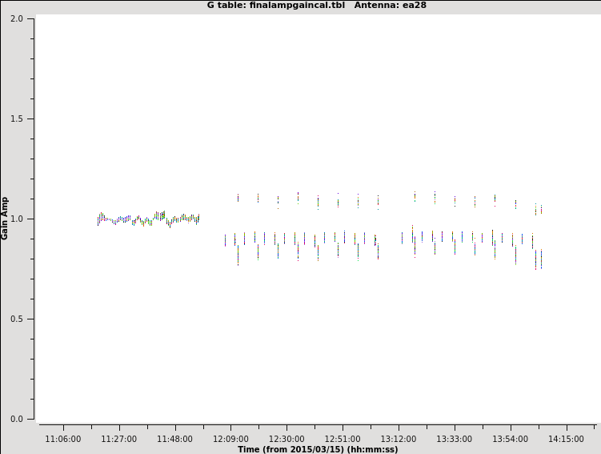Click the 2.0 y-axis tick label
The image size is (601, 454).
pos(16,18)
